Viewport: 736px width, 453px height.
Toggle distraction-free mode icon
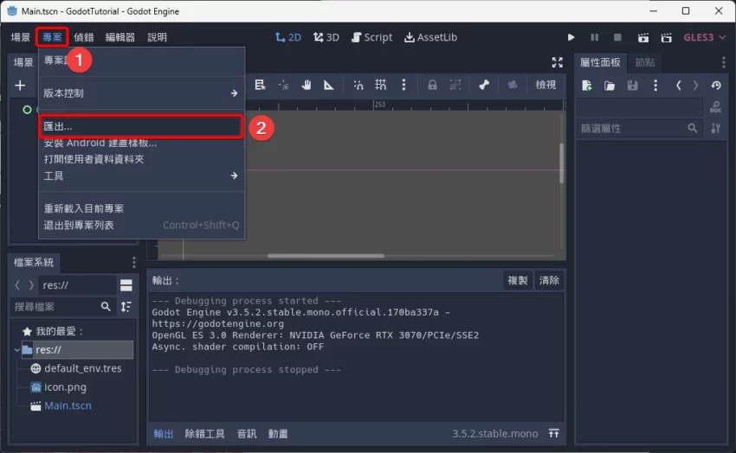coord(557,62)
